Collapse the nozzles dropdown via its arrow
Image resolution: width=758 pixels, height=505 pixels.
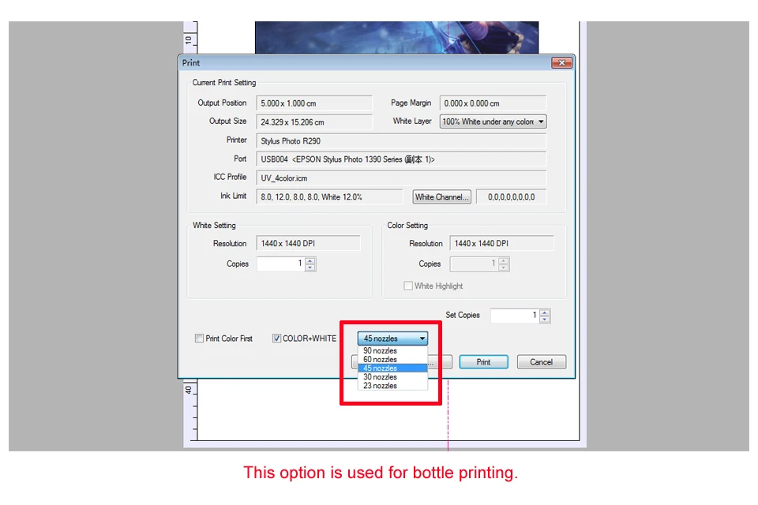tap(422, 339)
